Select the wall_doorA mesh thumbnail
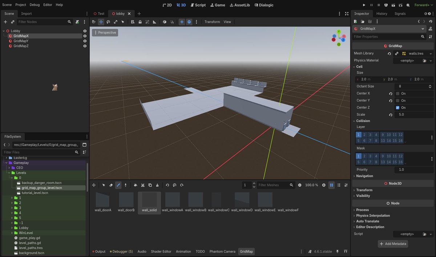 tap(103, 202)
